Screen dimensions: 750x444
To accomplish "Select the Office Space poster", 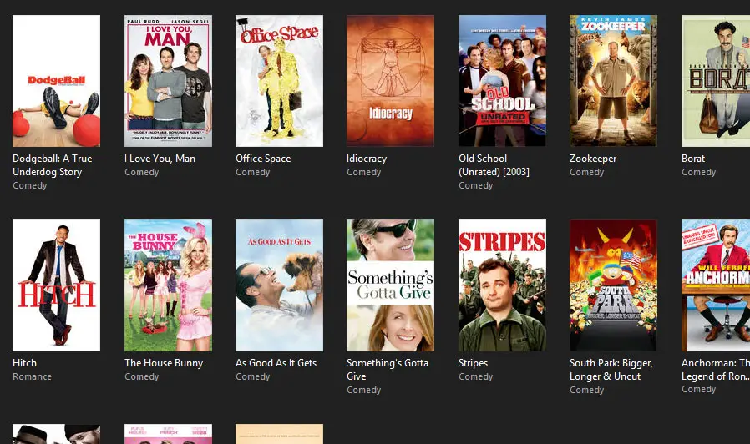I will (x=279, y=81).
